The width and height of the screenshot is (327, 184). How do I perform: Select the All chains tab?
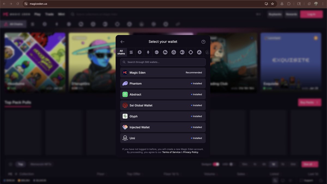(121, 52)
